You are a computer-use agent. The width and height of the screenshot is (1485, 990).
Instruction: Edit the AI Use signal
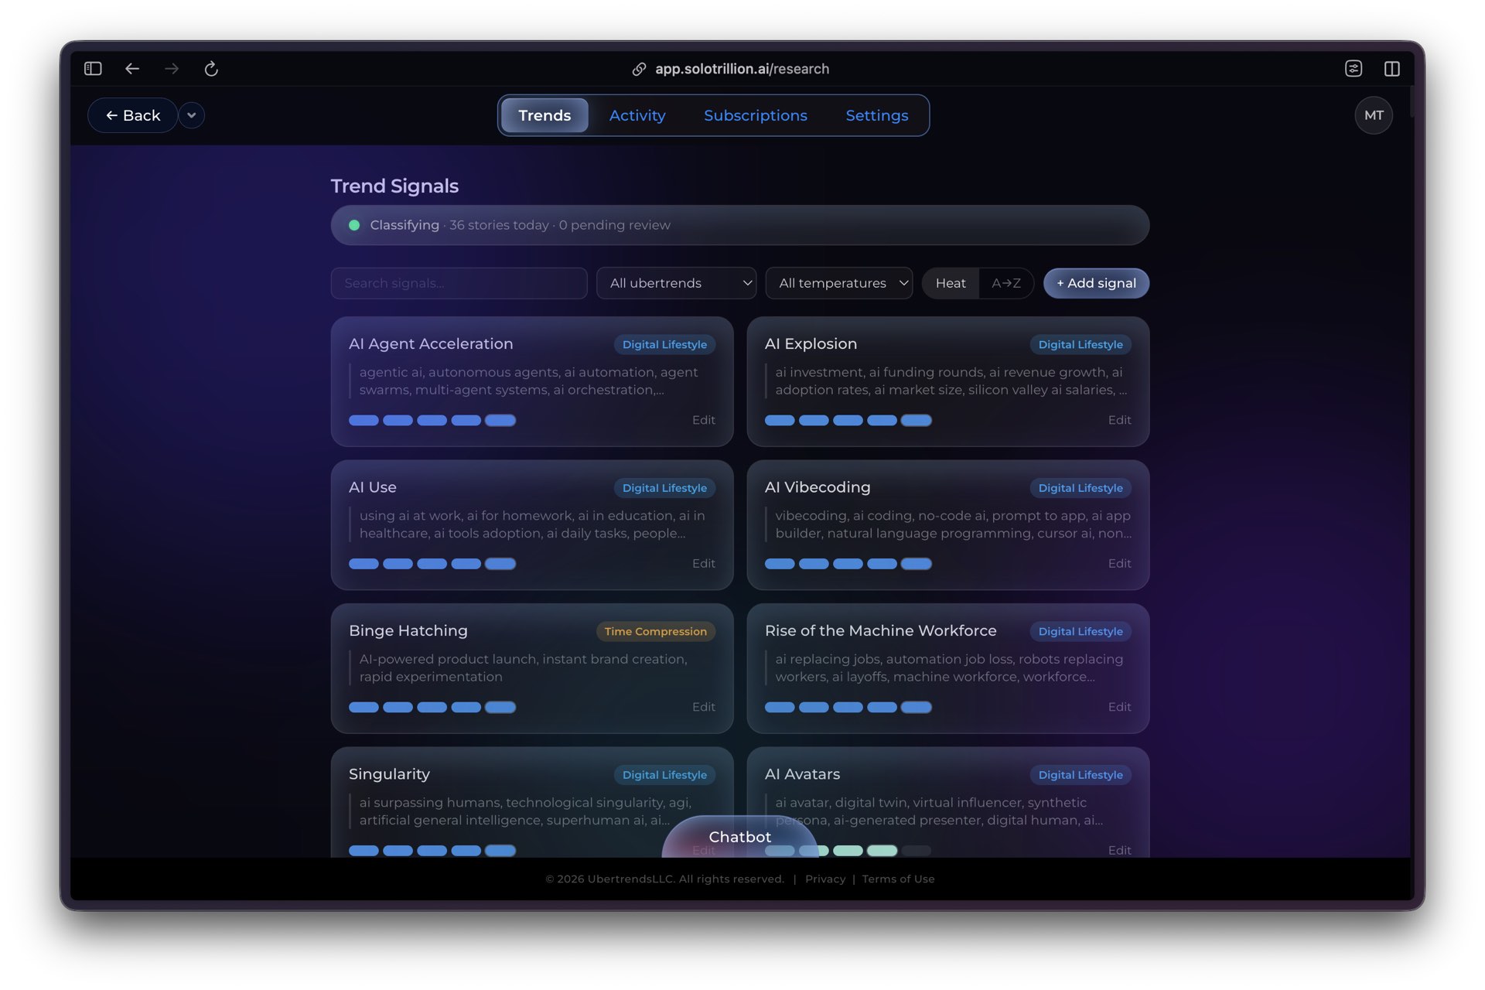click(x=703, y=563)
